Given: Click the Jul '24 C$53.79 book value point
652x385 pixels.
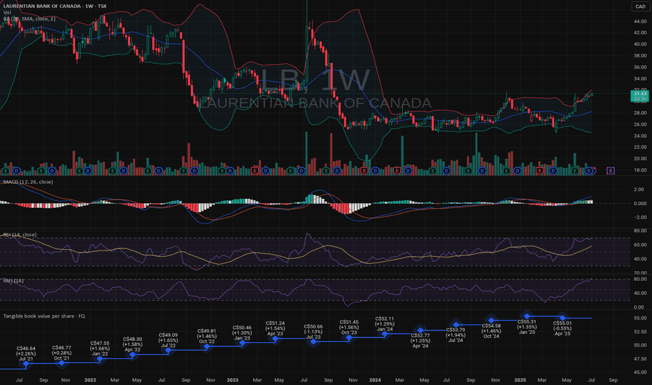Looking at the screenshot, I should [456, 325].
